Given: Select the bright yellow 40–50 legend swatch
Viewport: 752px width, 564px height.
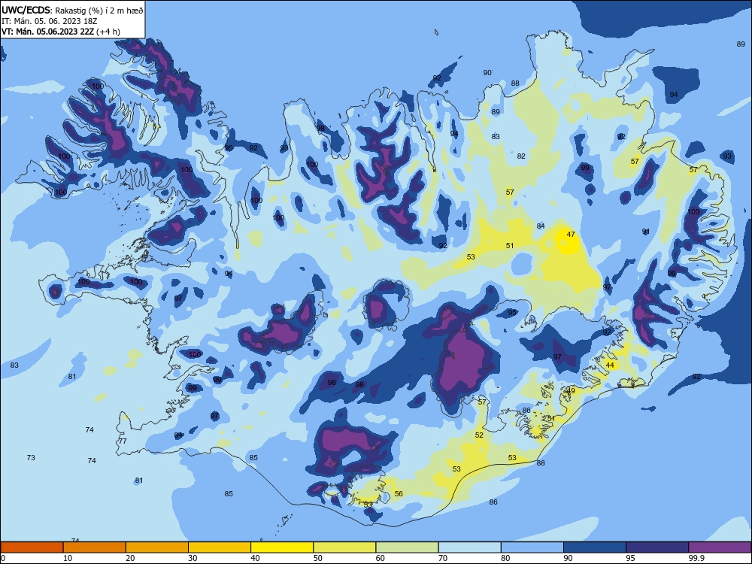Looking at the screenshot, I should (282, 547).
